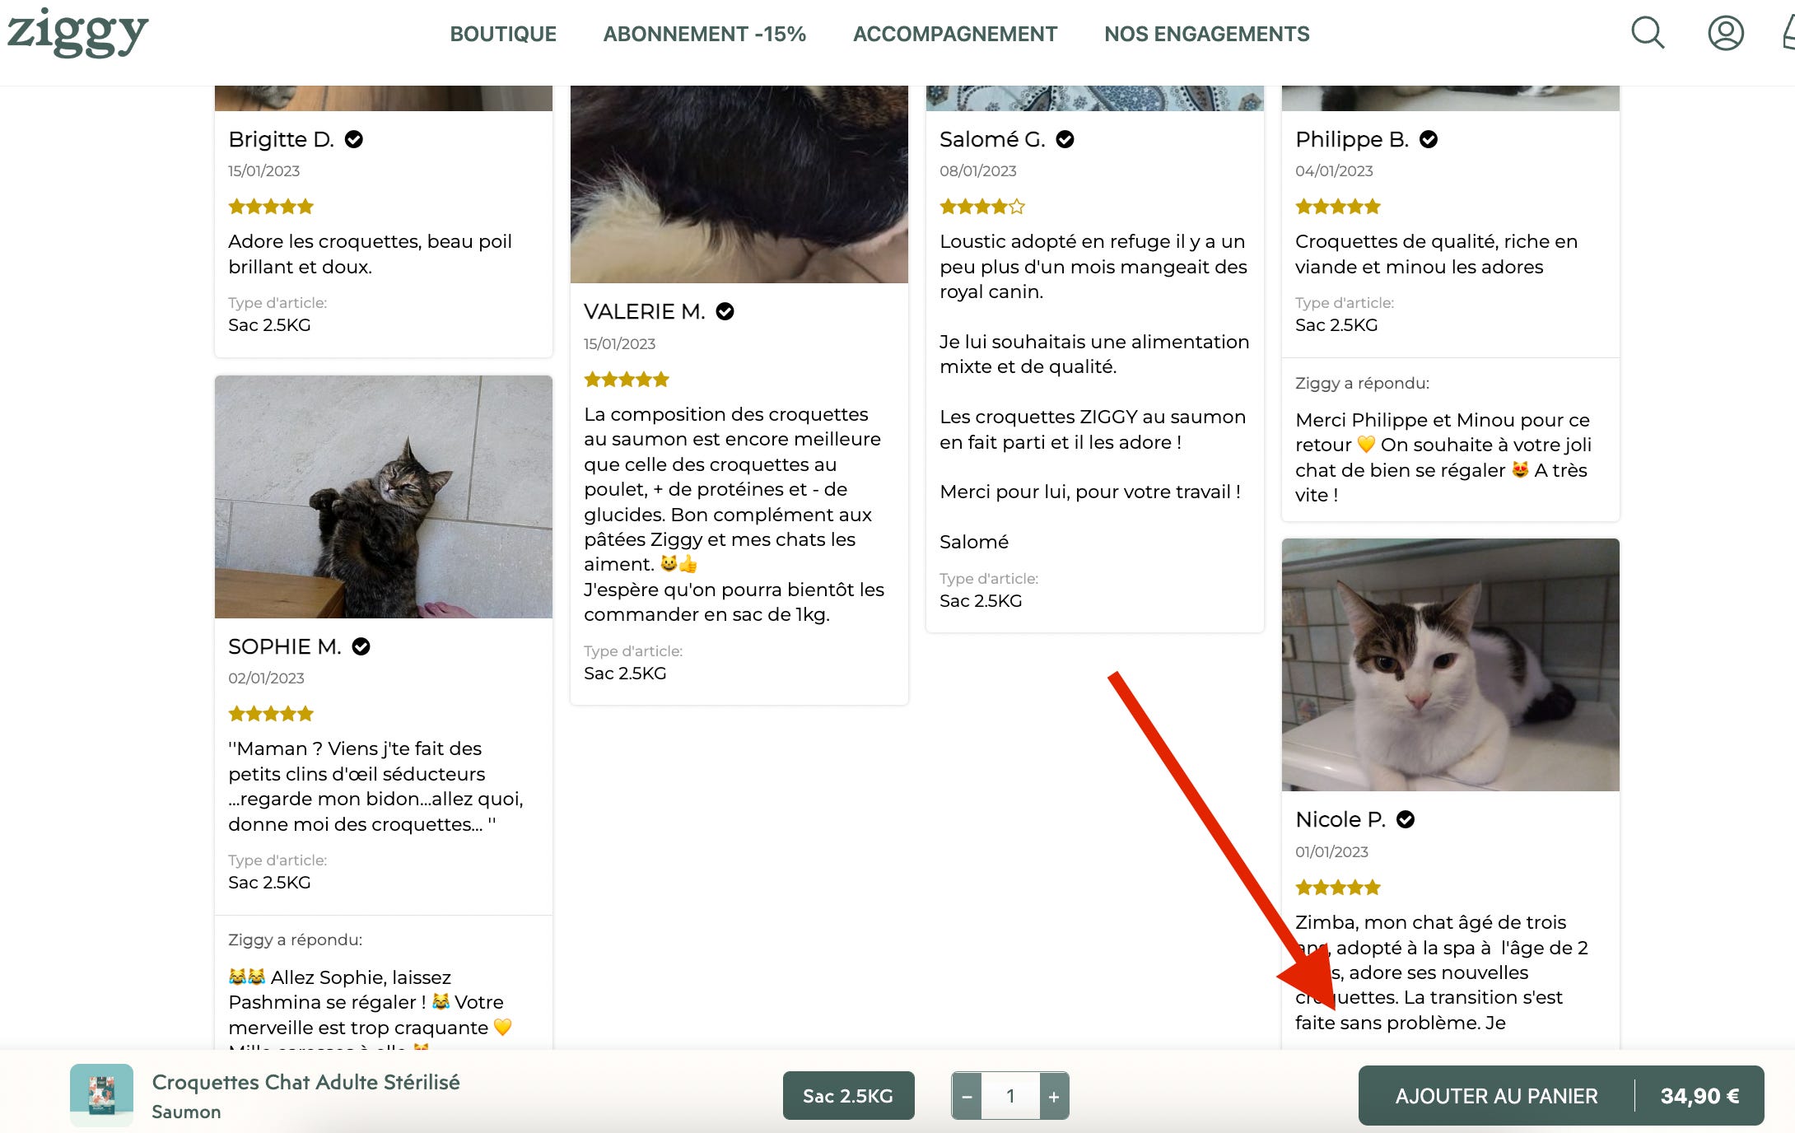Increase quantity with plus button
1795x1133 pixels.
[x=1054, y=1096]
